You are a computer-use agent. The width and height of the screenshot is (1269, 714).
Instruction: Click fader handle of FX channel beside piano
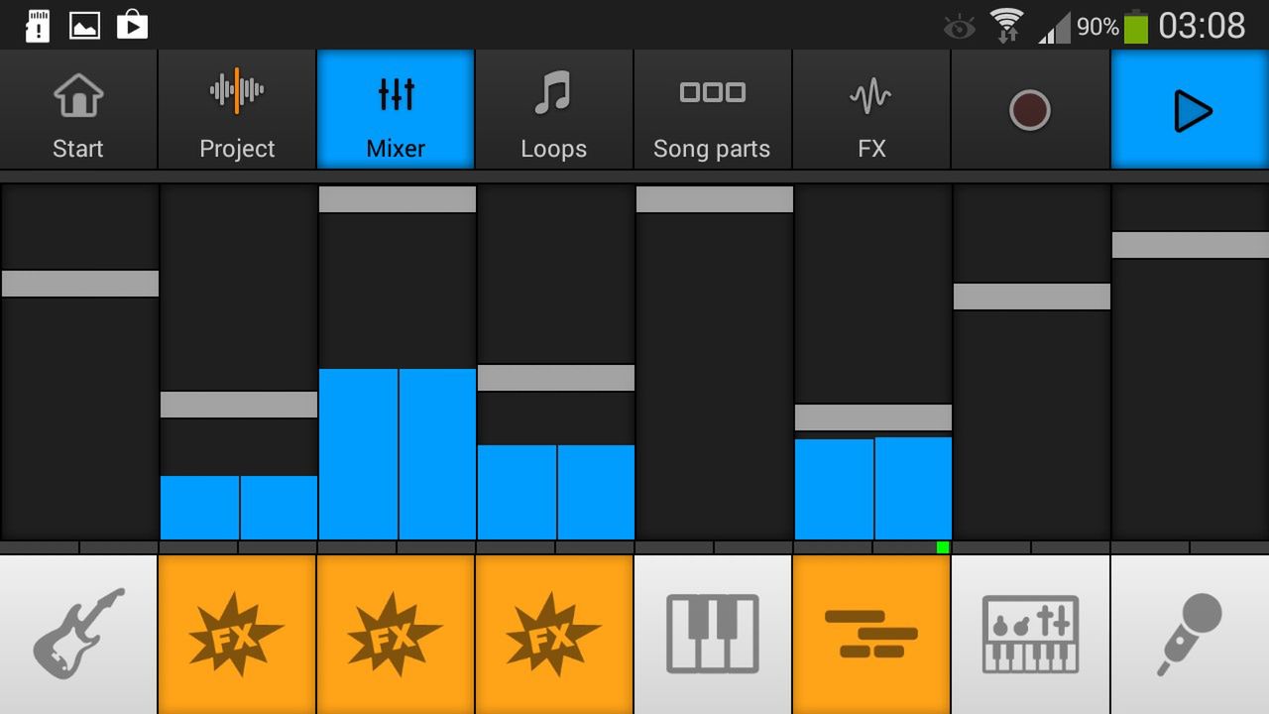point(556,378)
